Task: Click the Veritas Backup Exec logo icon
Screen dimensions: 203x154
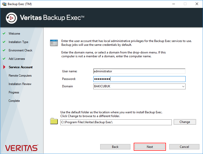Action: (x=12, y=18)
